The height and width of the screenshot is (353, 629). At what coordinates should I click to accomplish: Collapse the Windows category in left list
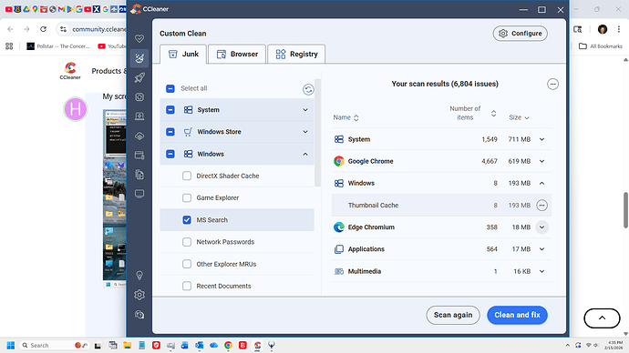point(305,154)
